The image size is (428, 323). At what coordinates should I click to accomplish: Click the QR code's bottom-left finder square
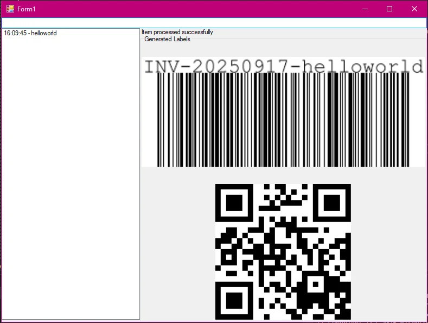234,300
